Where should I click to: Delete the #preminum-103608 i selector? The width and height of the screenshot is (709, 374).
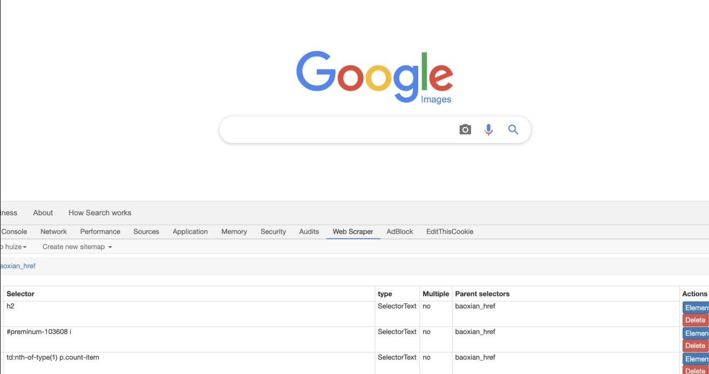tap(695, 345)
